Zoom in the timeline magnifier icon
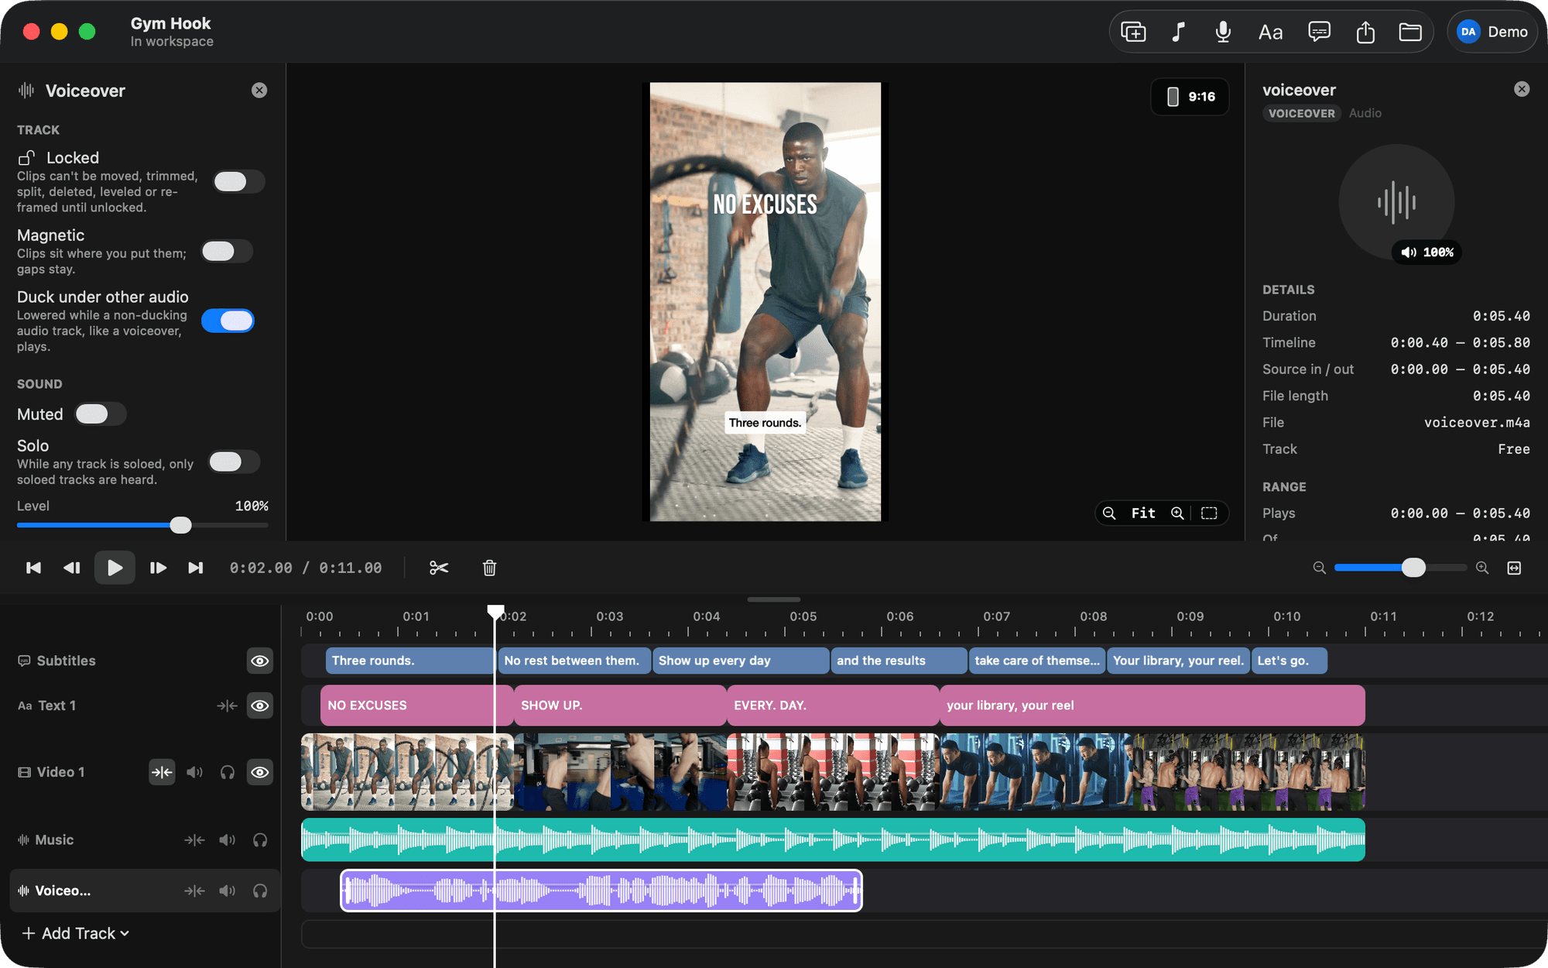 coord(1482,568)
